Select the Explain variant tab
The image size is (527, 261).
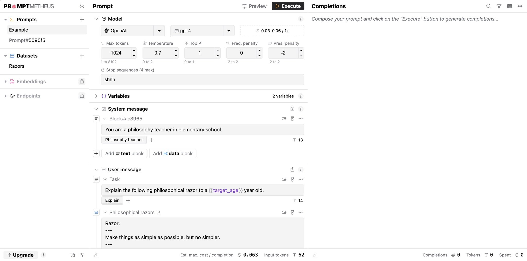pyautogui.click(x=112, y=200)
